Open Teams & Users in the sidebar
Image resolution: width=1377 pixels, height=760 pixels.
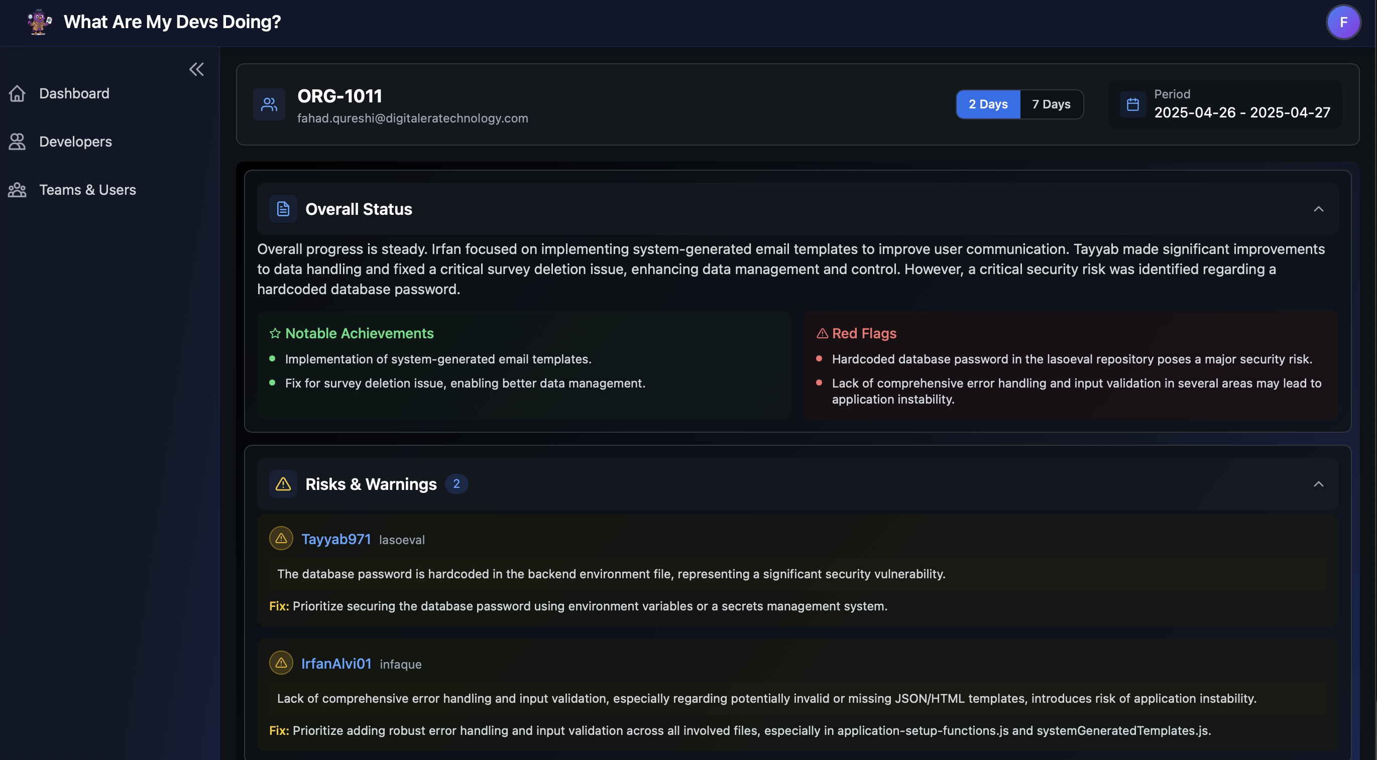tap(88, 190)
